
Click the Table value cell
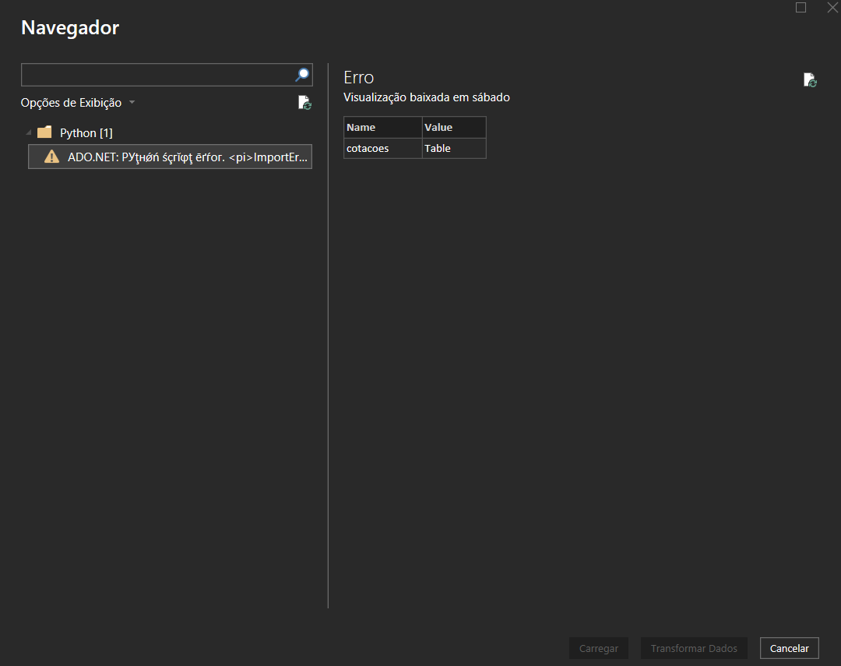(x=454, y=148)
